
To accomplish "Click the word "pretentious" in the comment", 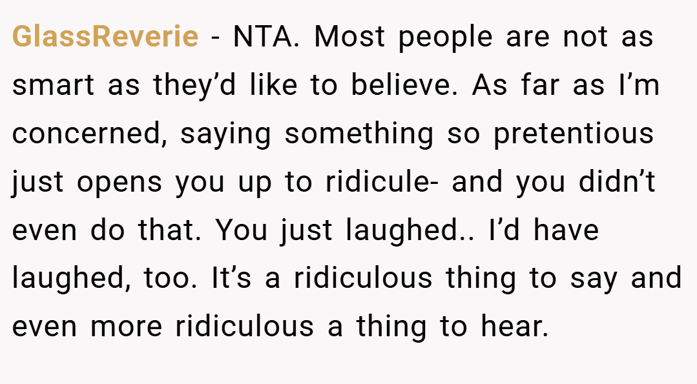I will click(x=574, y=135).
